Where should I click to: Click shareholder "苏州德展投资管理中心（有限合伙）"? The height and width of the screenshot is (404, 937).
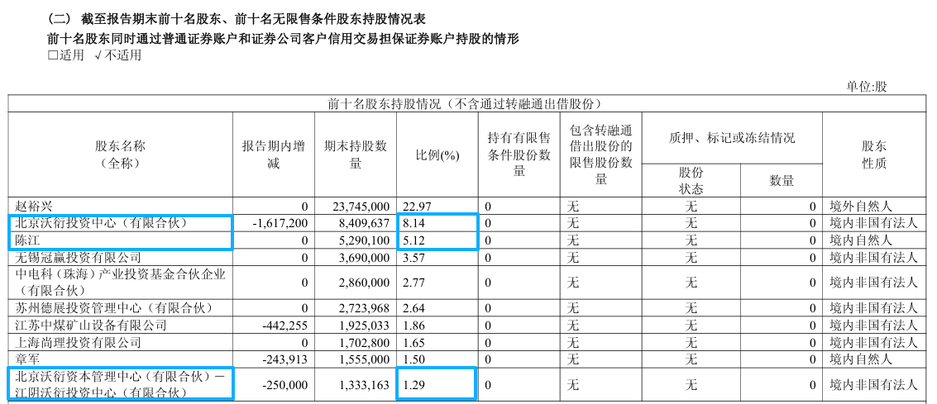pos(112,308)
